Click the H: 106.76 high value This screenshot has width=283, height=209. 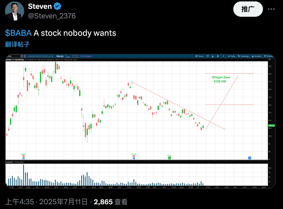[x=48, y=60]
